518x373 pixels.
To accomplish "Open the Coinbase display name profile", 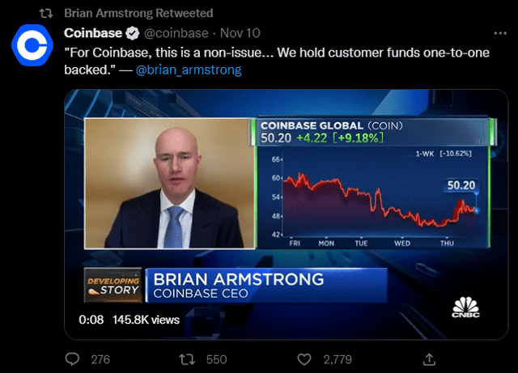I will click(x=93, y=33).
